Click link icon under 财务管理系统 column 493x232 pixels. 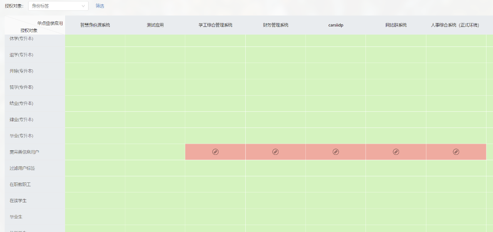coord(275,152)
